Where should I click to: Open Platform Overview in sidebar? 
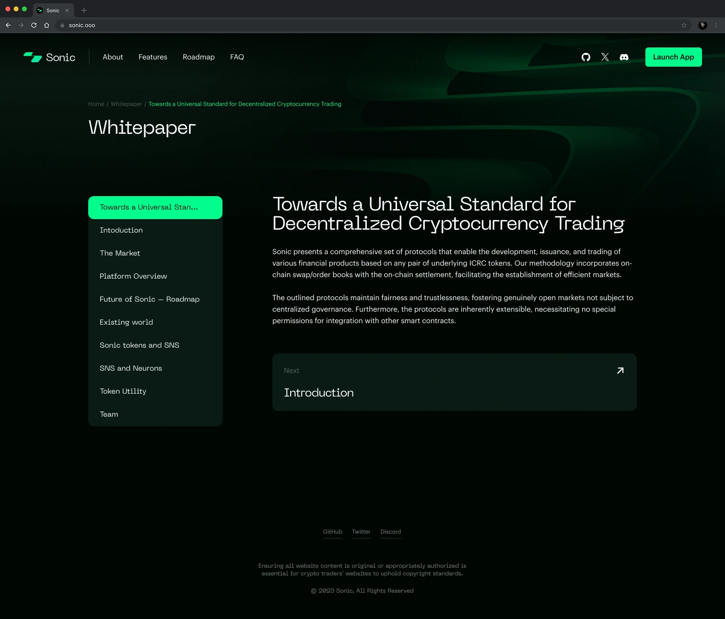[x=155, y=277]
